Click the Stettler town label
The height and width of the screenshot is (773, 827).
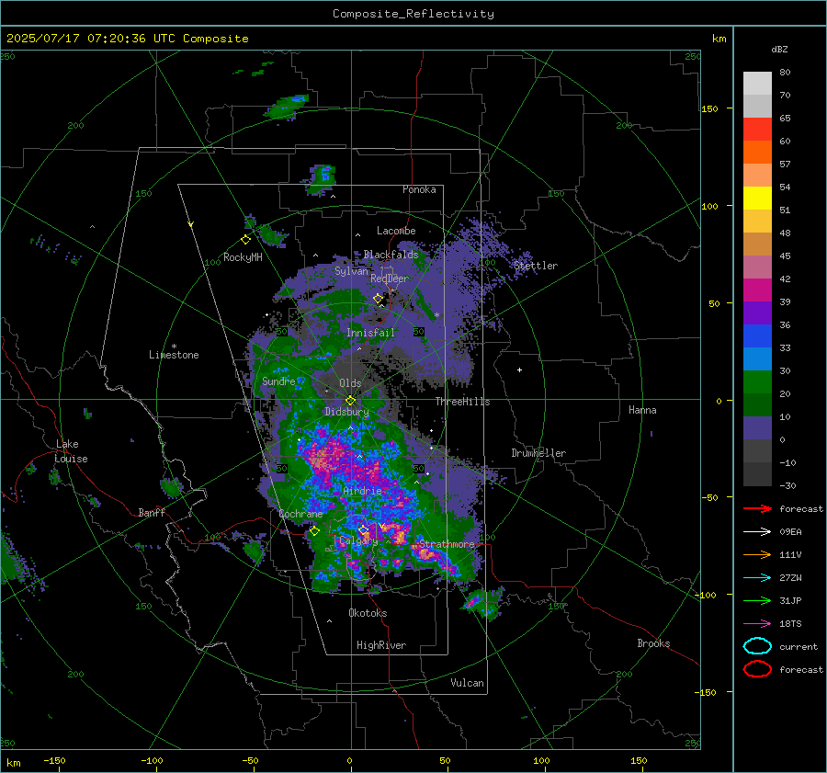click(x=536, y=266)
